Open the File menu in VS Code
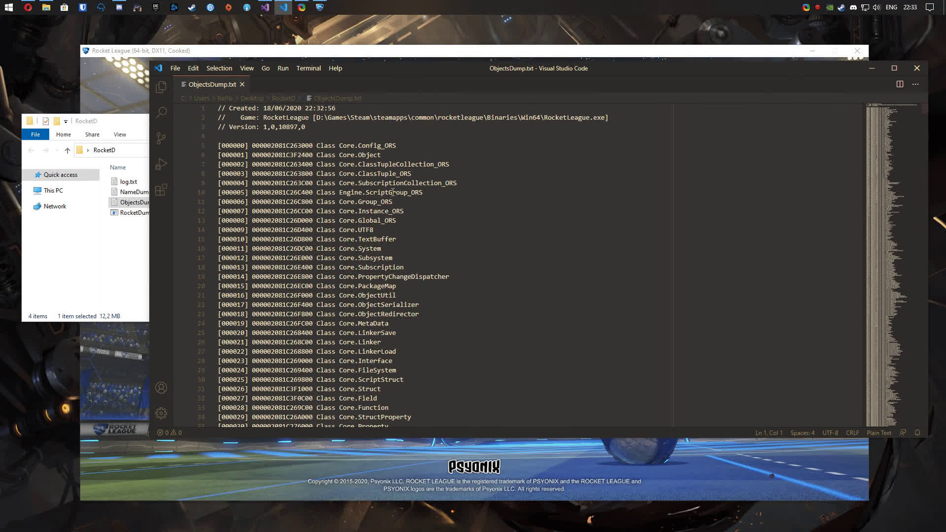Viewport: 946px width, 532px height. pos(175,68)
